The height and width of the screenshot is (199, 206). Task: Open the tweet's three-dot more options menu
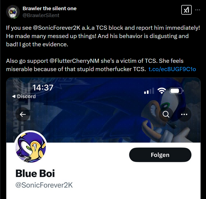pos(197,10)
